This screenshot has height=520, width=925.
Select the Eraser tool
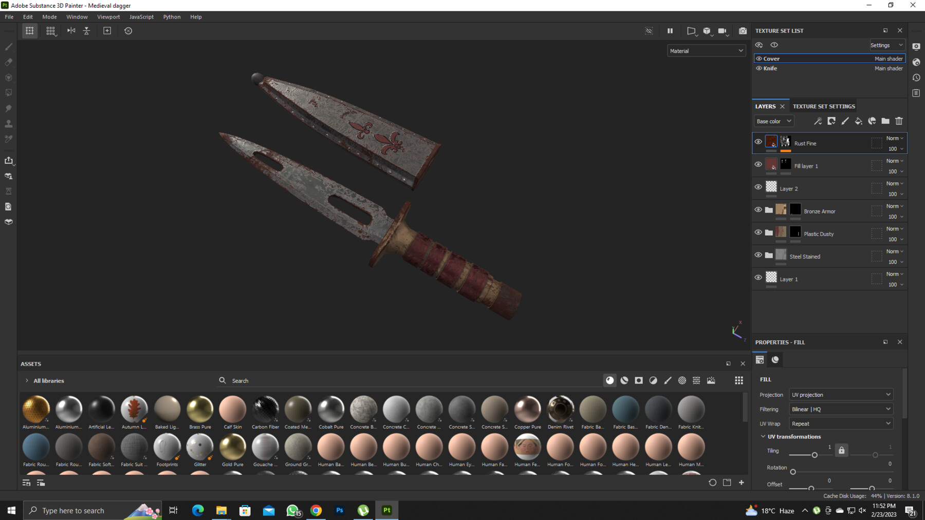point(8,62)
